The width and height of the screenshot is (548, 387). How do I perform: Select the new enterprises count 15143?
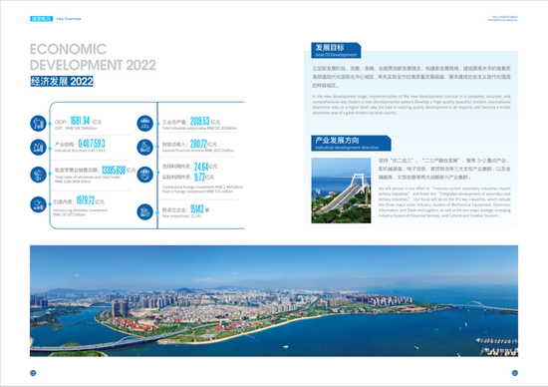pos(196,209)
